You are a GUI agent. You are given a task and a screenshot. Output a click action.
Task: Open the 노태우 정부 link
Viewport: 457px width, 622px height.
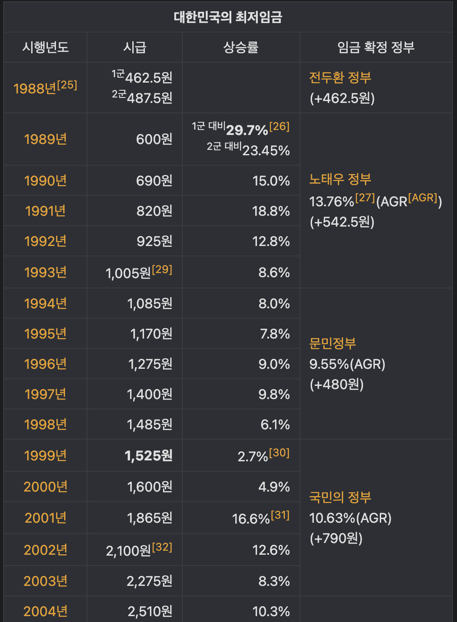point(340,179)
